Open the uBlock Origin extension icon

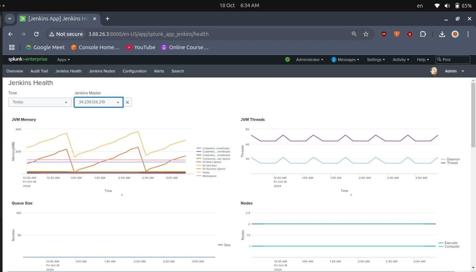point(384,34)
